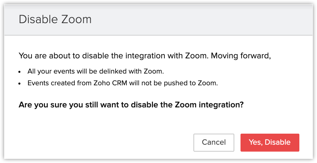Click the empty header area right of title
The image size is (317, 163).
[208, 19]
